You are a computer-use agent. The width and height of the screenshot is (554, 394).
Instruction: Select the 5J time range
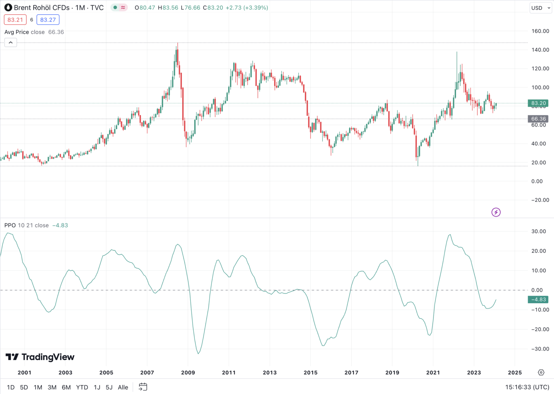[109, 387]
